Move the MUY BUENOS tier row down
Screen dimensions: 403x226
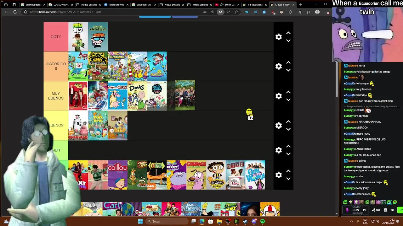click(x=288, y=100)
